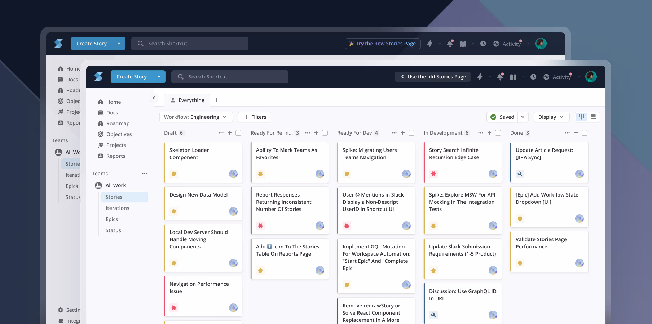Switch to kanban column view
Screen dimensions: 652x324
pyautogui.click(x=582, y=117)
